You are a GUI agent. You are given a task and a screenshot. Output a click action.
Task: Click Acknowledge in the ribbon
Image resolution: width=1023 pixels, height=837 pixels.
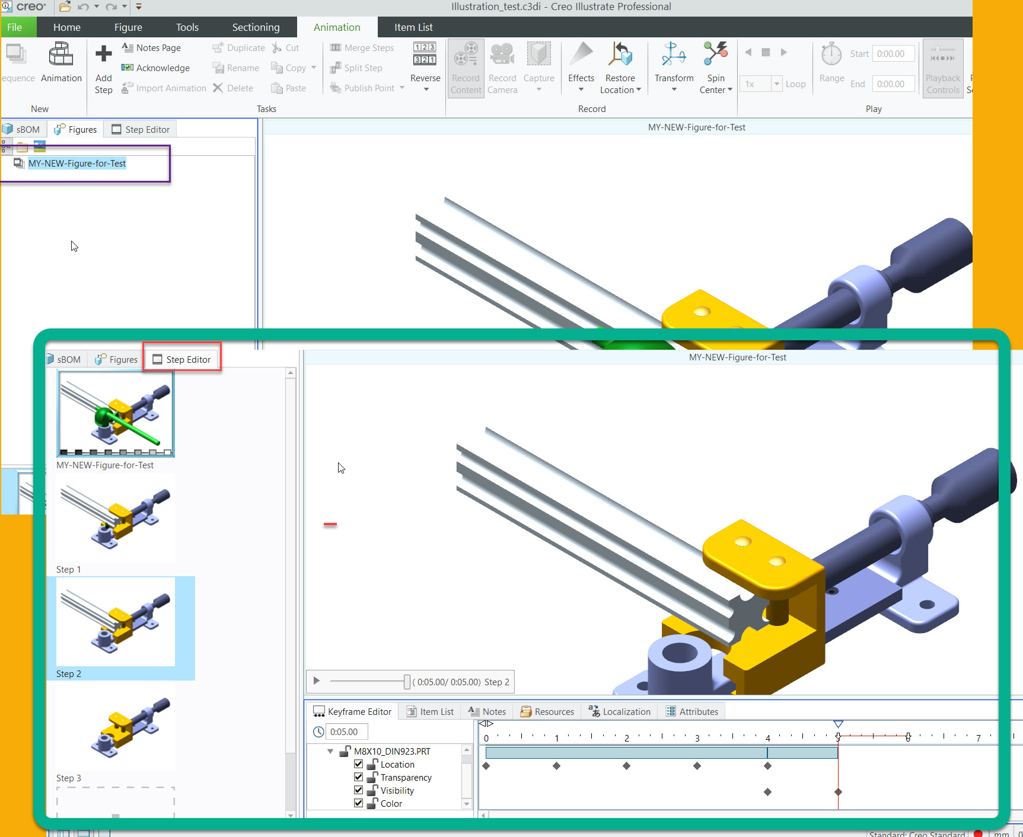click(x=155, y=68)
